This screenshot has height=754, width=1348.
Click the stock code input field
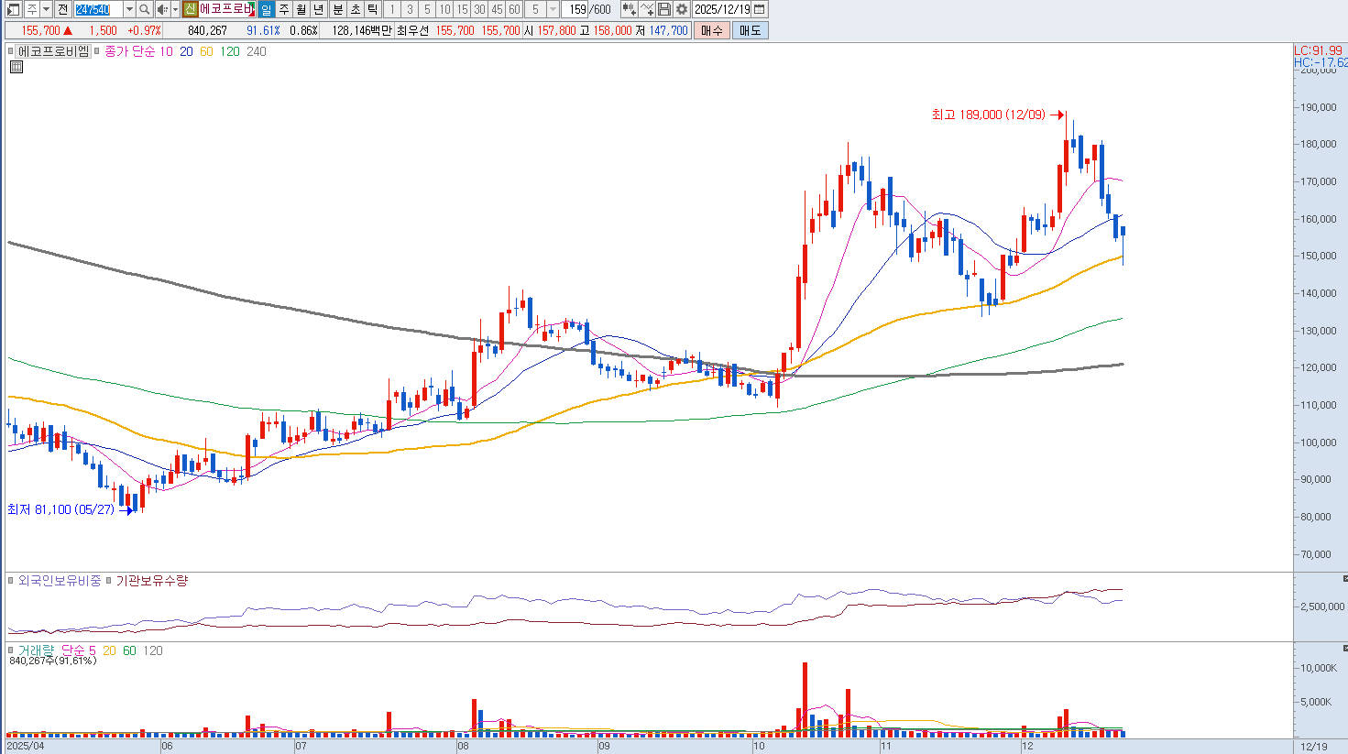click(97, 9)
